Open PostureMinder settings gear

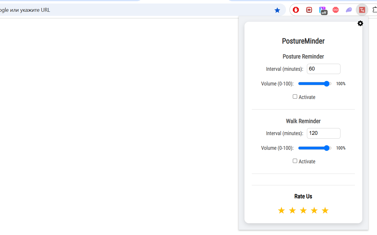(x=360, y=23)
